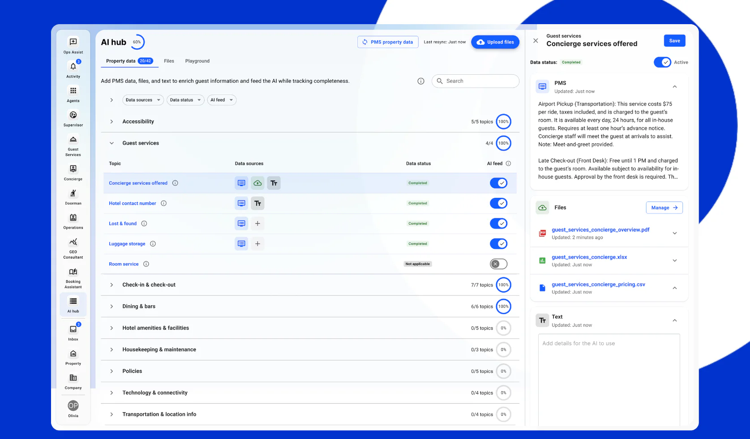
Task: Open Data status filter dropdown
Action: tap(185, 100)
